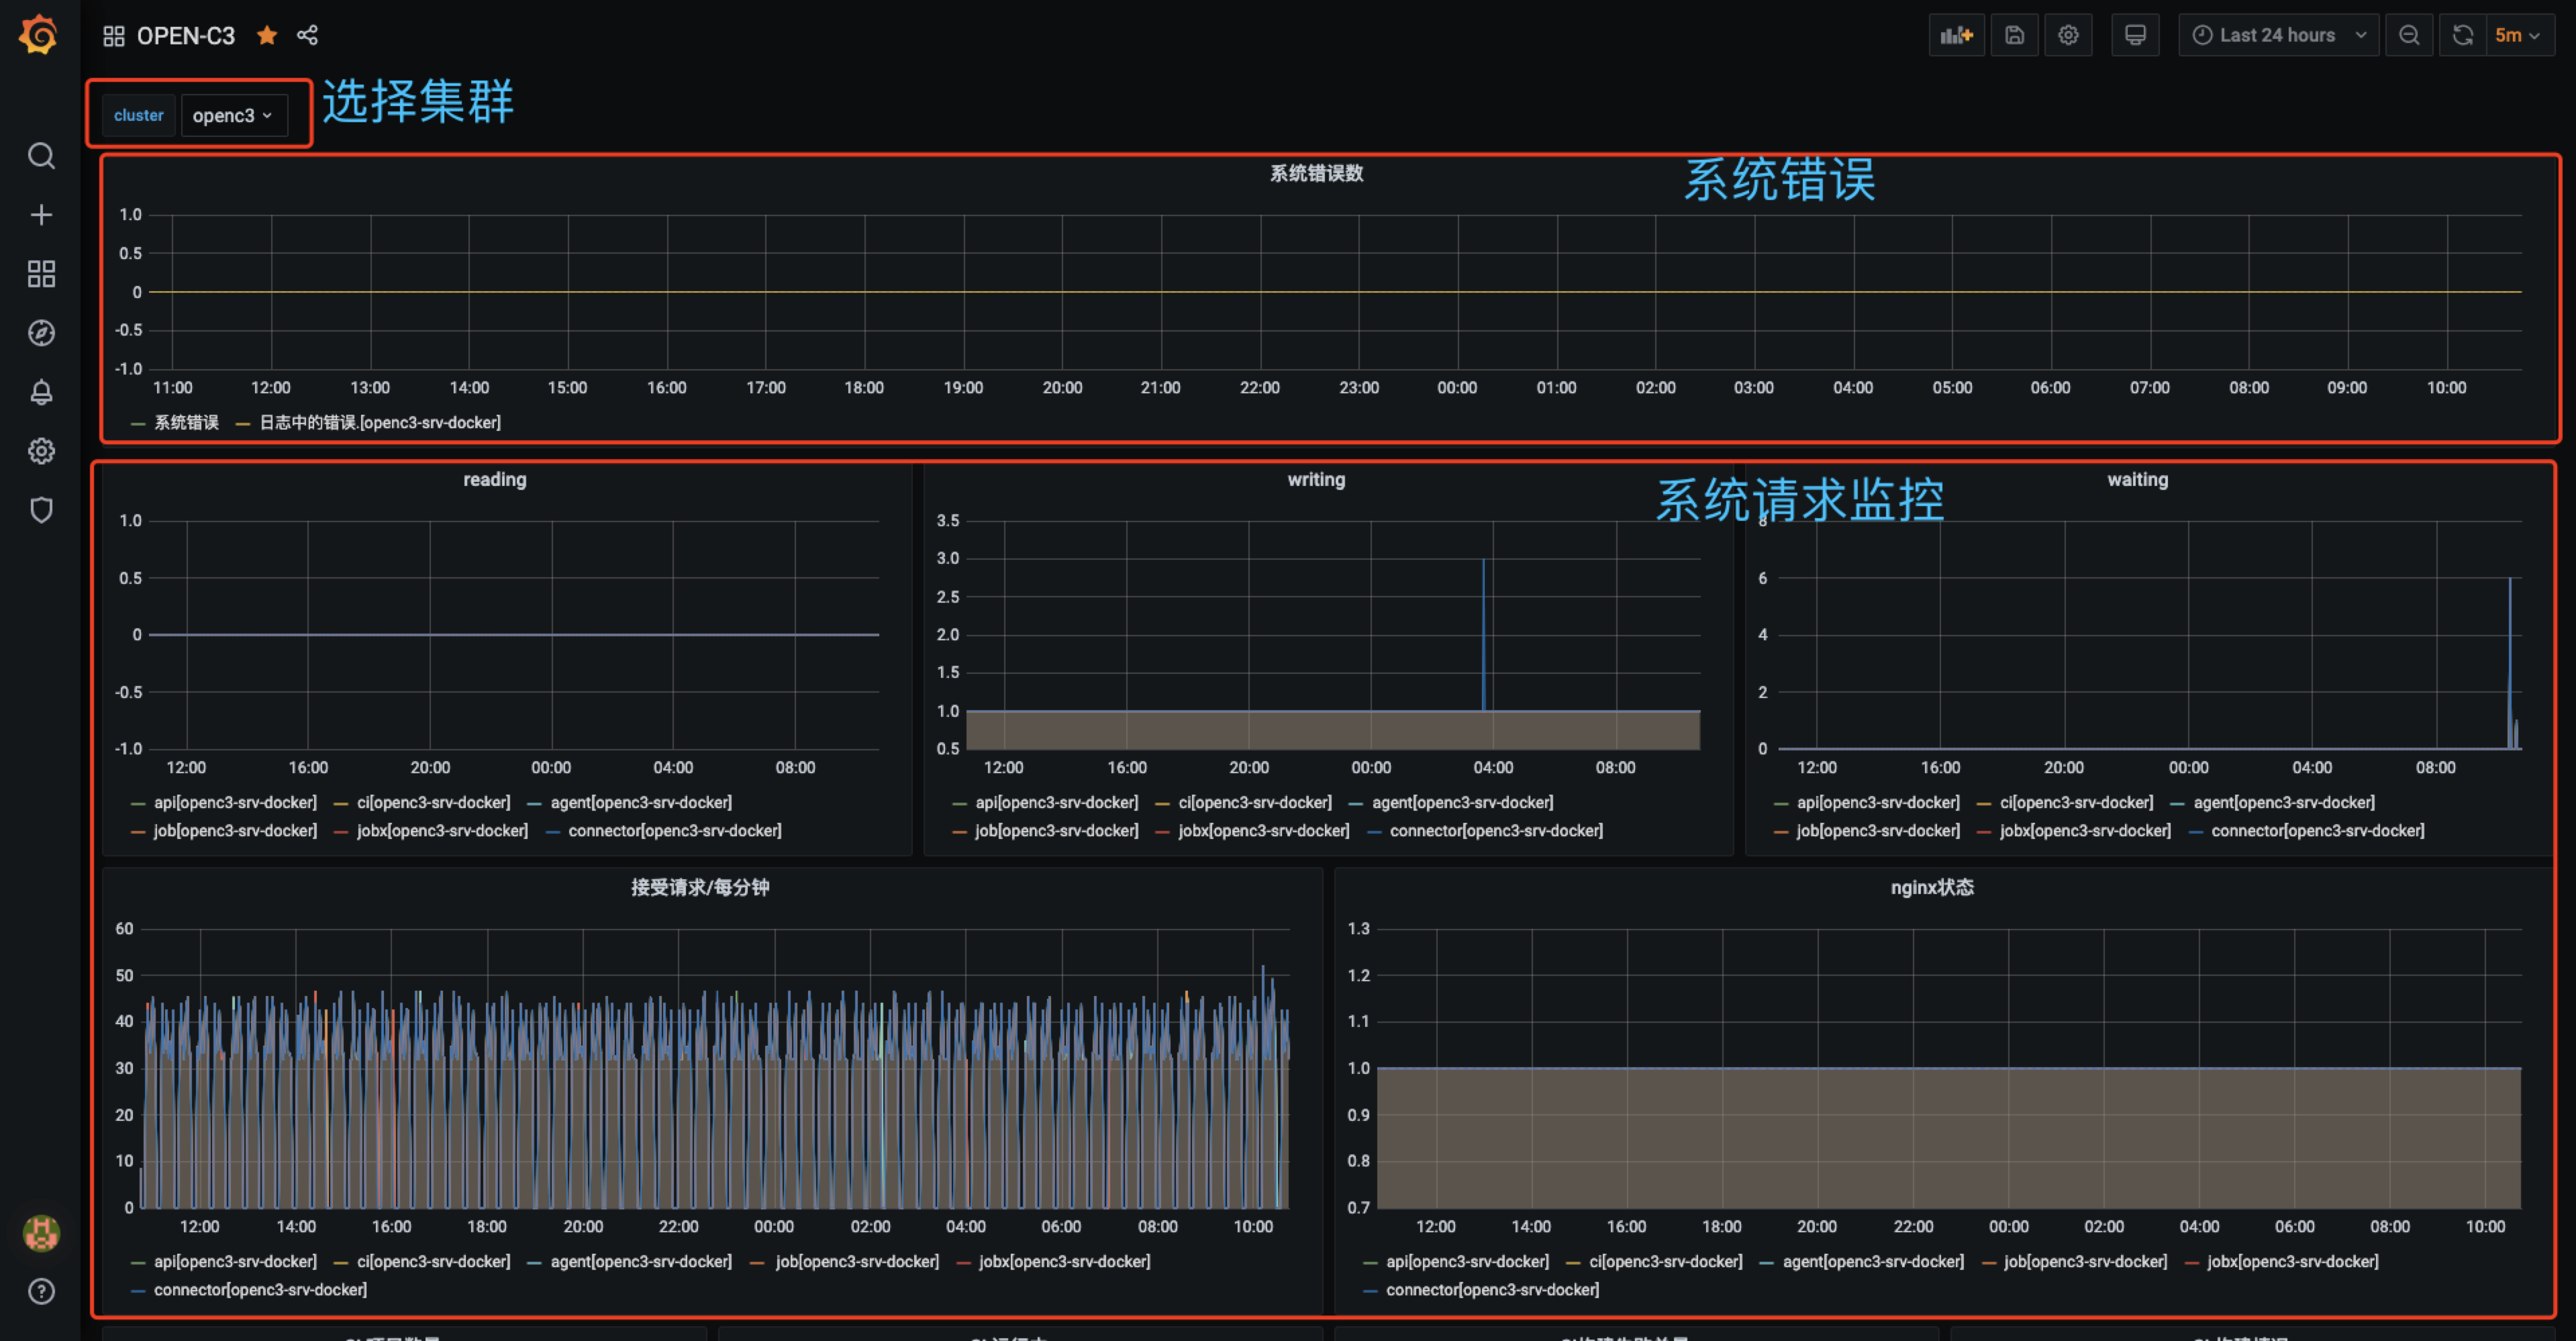This screenshot has height=1341, width=2576.
Task: Toggle ci[openc3-srv-docker] in writing legend
Action: (1255, 802)
